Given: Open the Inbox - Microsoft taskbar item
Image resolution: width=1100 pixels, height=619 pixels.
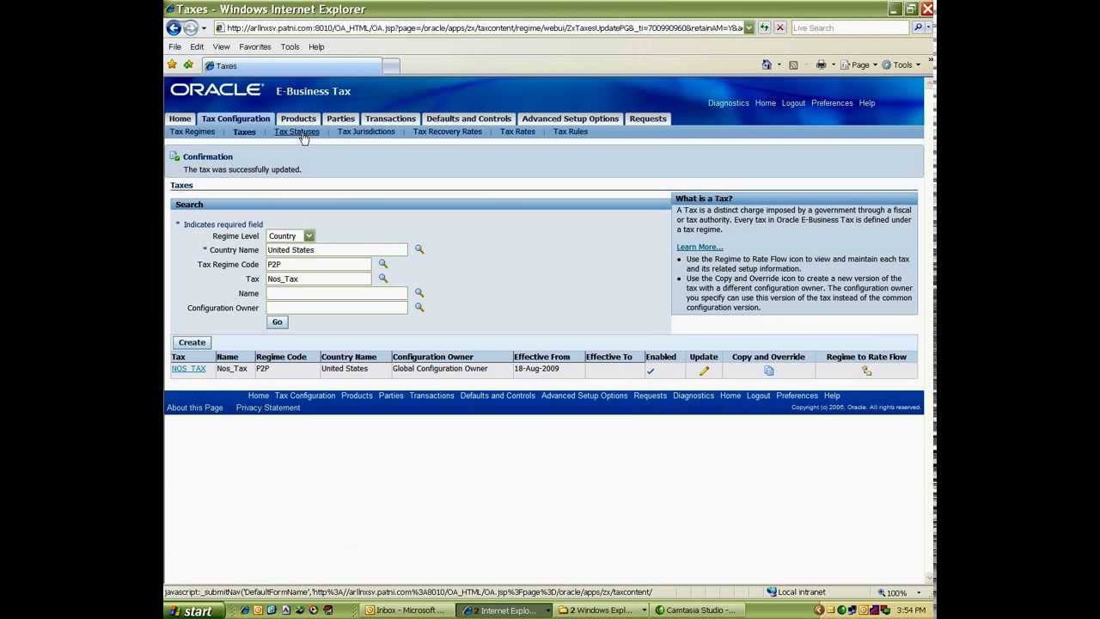Looking at the screenshot, I should [x=406, y=610].
